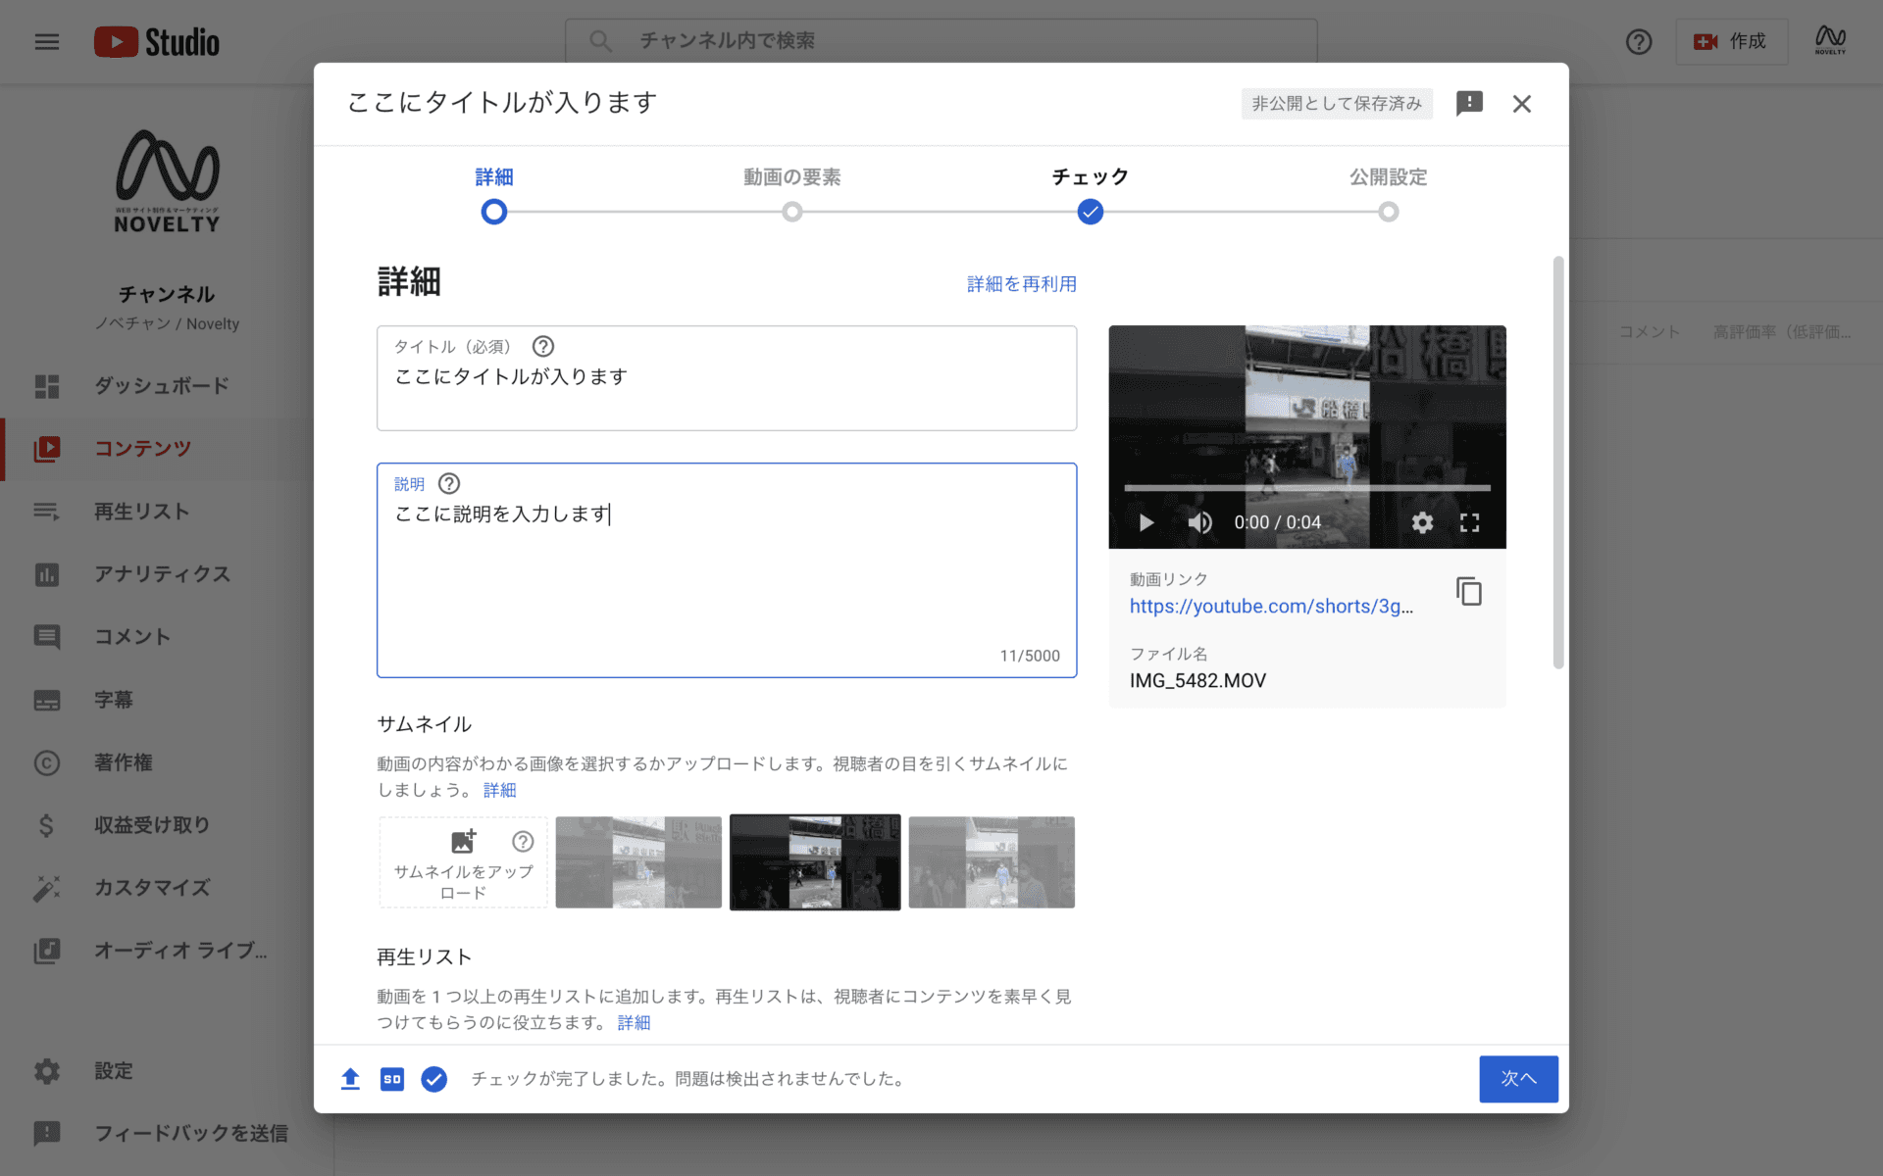The image size is (1883, 1176).
Task: Mute the video preview volume
Action: 1199,522
